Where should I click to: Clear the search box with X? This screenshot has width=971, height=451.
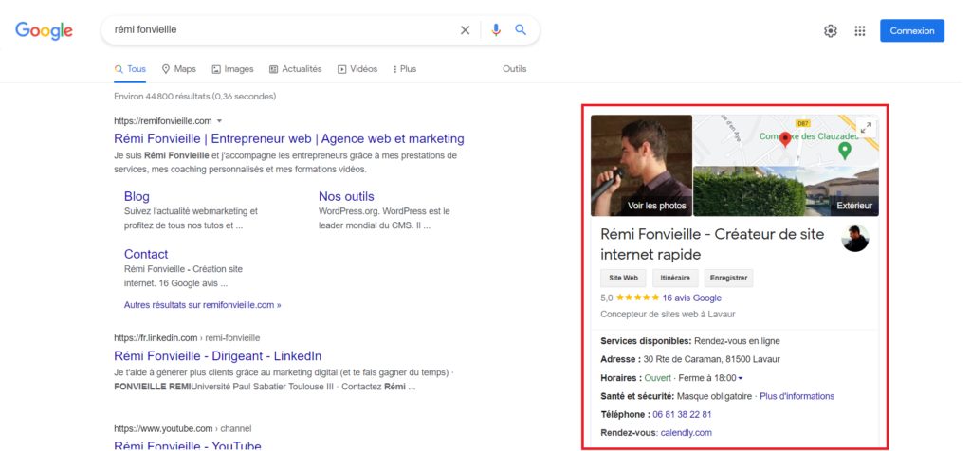(465, 30)
